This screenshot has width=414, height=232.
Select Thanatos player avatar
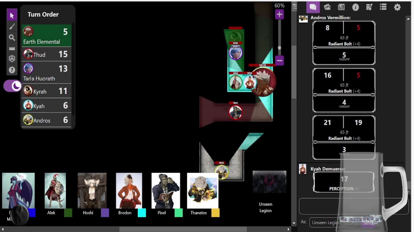coord(202,191)
